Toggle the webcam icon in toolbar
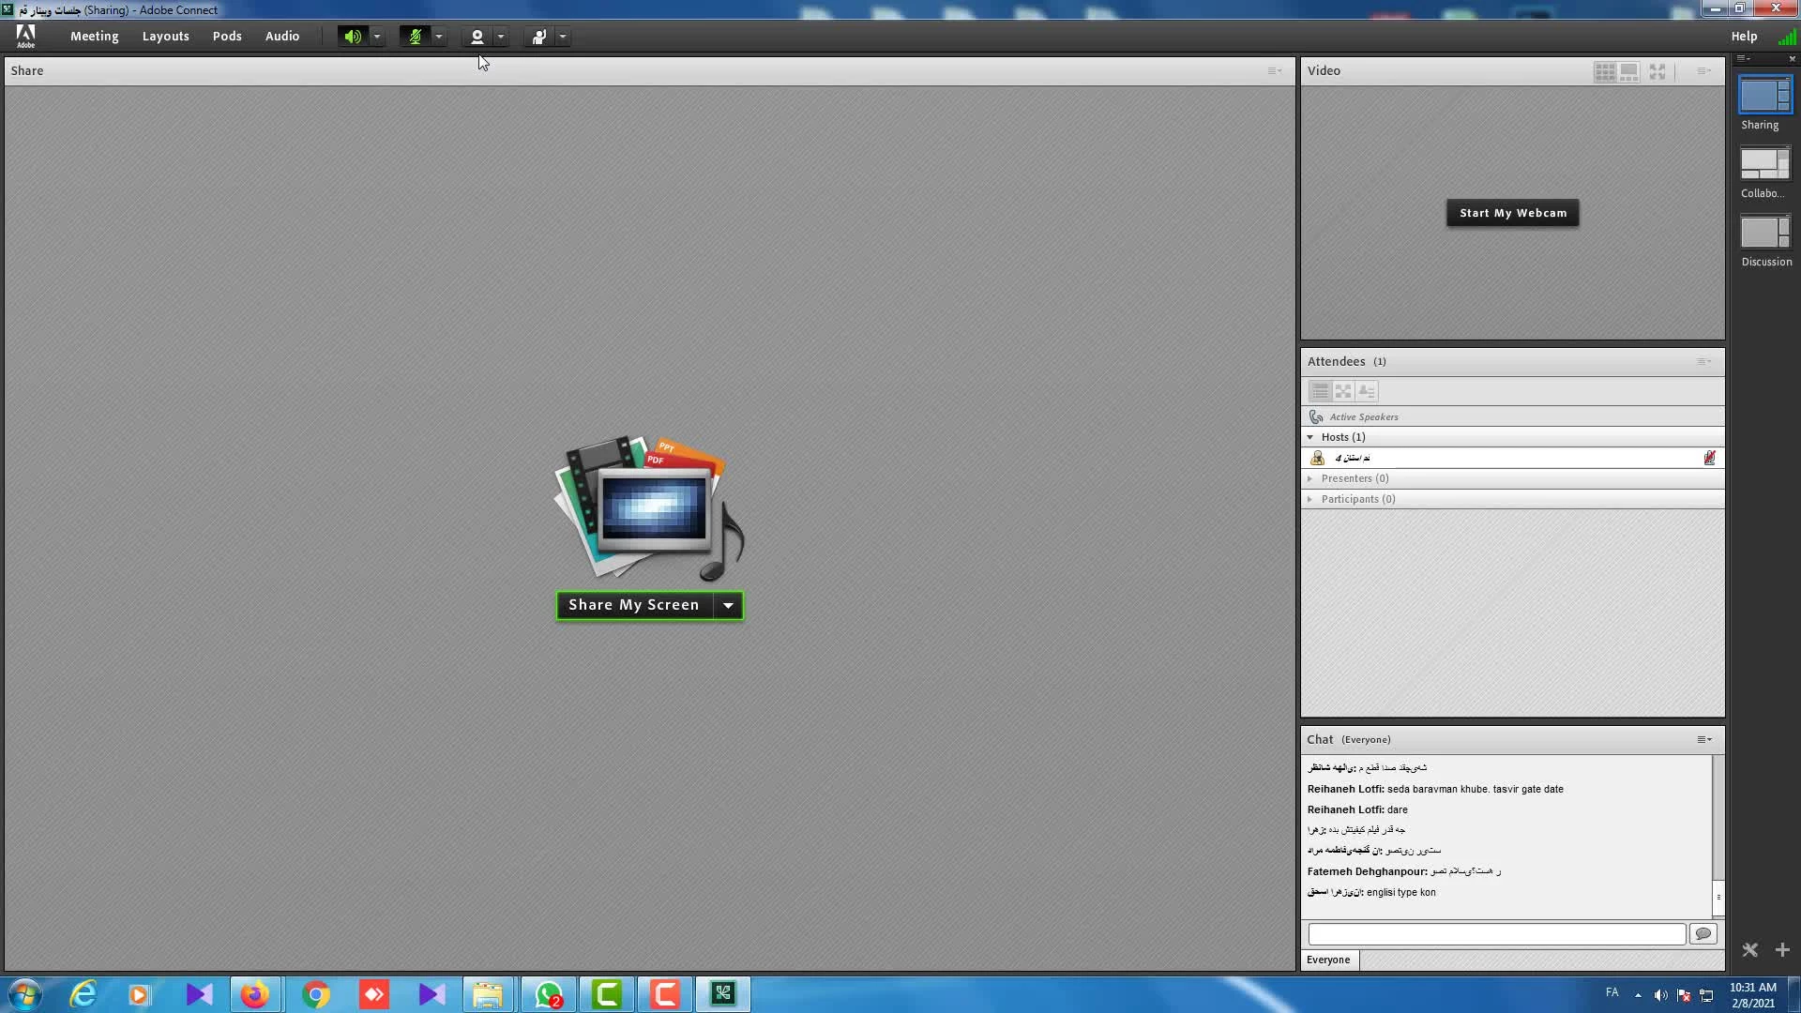The width and height of the screenshot is (1801, 1013). coord(477,37)
